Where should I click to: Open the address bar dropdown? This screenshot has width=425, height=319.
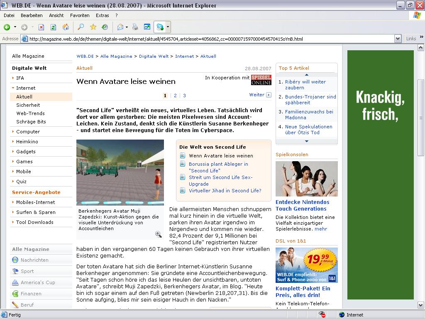[398, 39]
